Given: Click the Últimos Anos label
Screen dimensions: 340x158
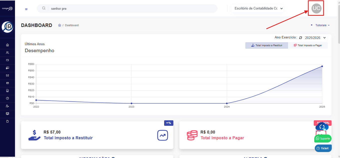Looking at the screenshot, I should coord(35,44).
